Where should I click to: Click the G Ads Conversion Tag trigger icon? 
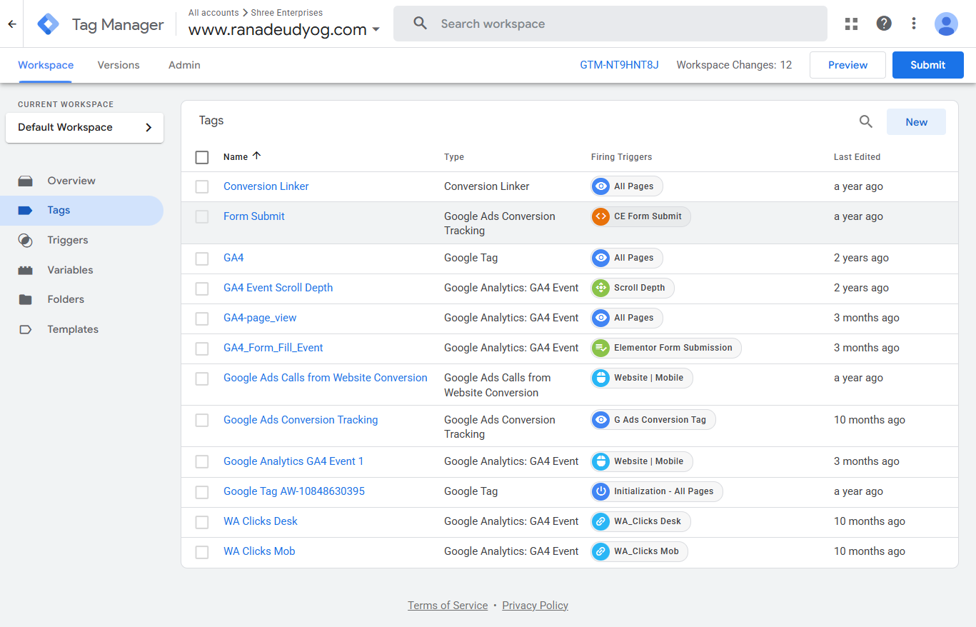tap(601, 420)
